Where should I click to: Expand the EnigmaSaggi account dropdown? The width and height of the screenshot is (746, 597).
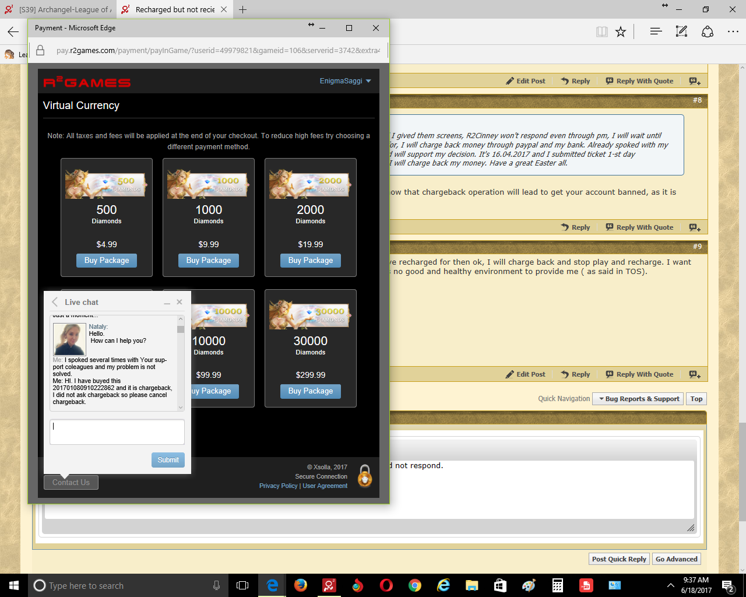click(345, 81)
